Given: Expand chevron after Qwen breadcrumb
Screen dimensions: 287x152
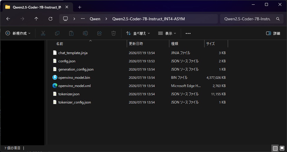Looking at the screenshot, I should (x=106, y=19).
